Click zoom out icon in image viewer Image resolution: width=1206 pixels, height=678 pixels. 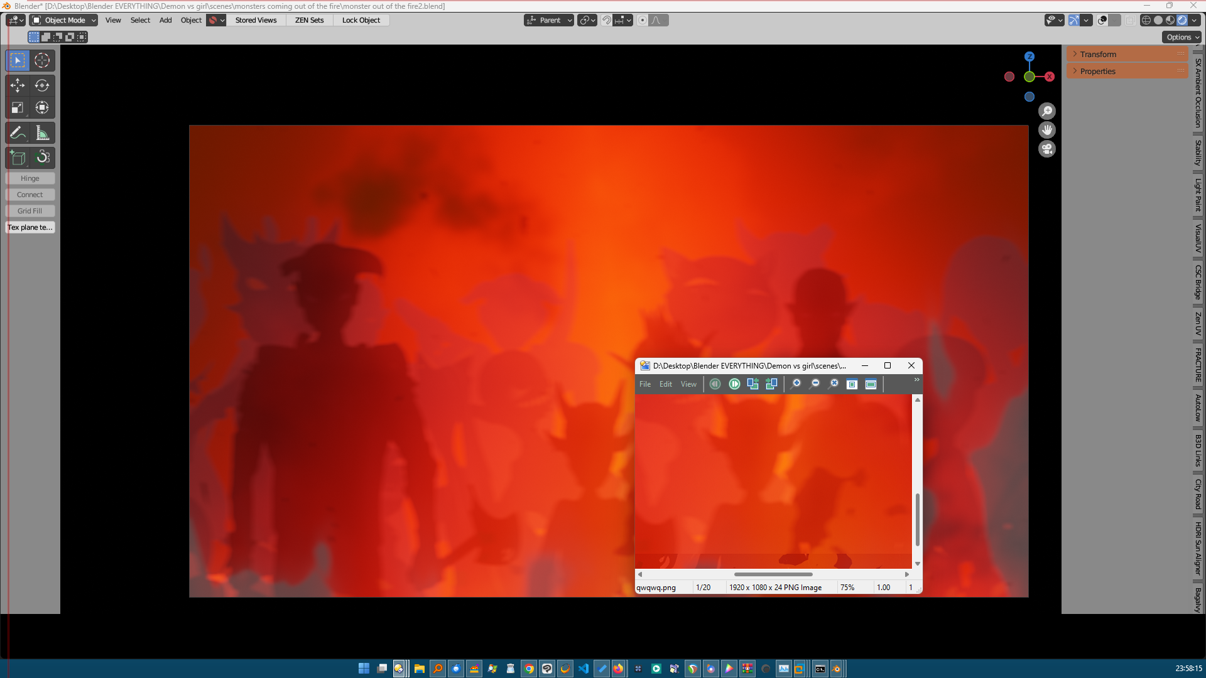(815, 384)
